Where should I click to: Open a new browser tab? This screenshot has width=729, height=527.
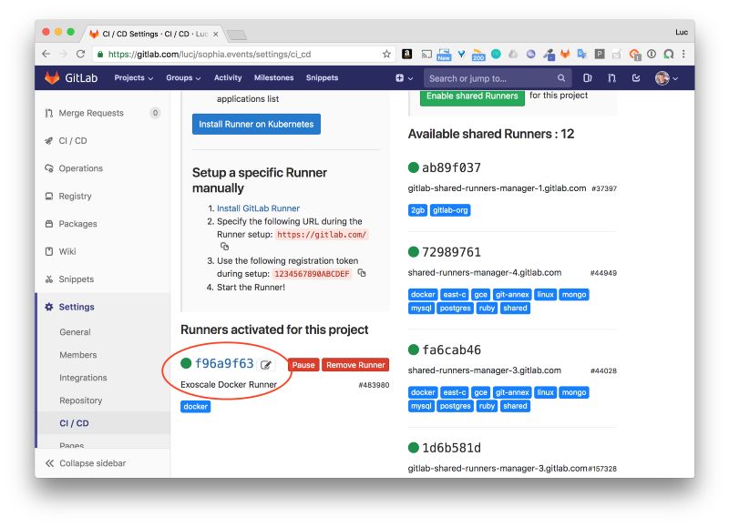coord(236,35)
